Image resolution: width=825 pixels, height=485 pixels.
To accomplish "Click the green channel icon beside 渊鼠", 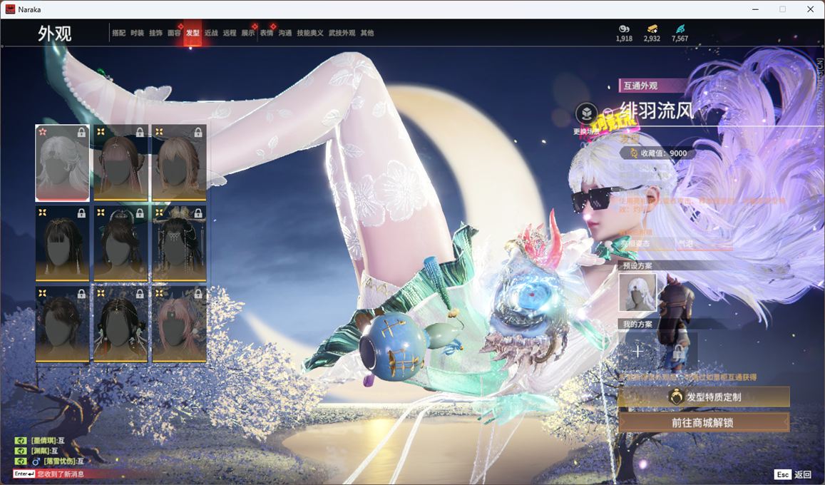I will tap(21, 451).
